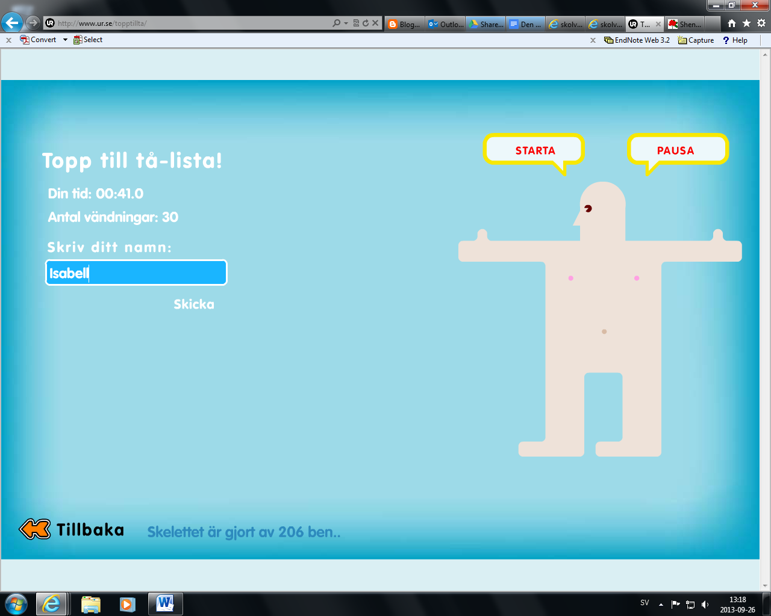Screen dimensions: 771x616
Task: Click the SV language indicator
Action: (645, 603)
